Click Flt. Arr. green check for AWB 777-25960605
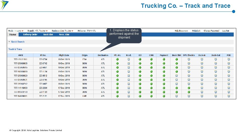This screenshot has width=241, height=135. click(117, 63)
